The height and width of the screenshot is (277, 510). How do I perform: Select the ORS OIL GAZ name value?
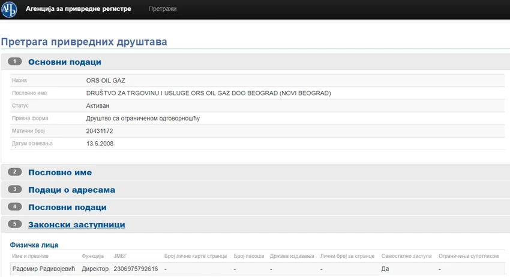pyautogui.click(x=106, y=80)
